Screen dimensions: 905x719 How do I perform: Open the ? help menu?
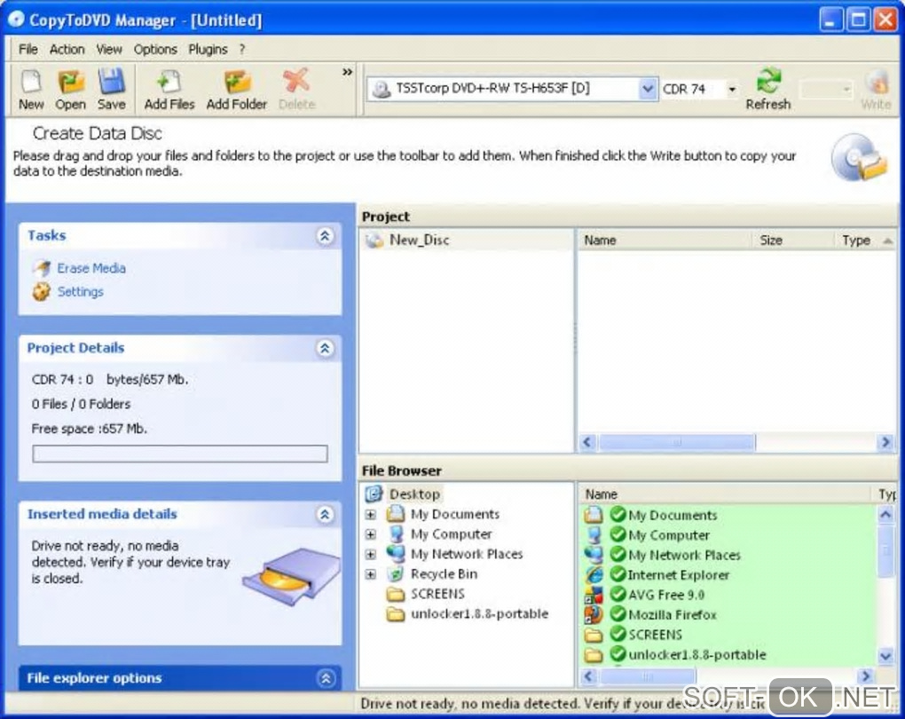[x=242, y=49]
